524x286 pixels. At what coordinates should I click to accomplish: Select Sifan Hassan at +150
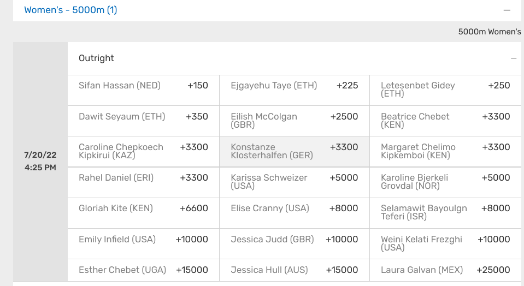click(143, 90)
